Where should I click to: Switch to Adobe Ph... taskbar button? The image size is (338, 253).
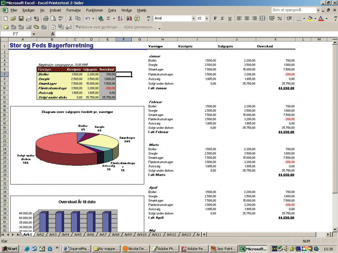click(x=165, y=249)
